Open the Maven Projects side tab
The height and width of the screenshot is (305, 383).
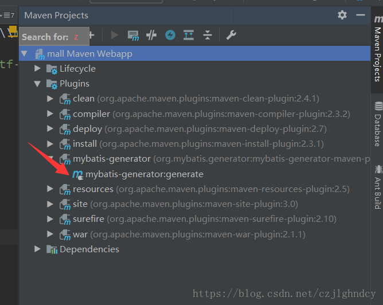click(x=377, y=49)
